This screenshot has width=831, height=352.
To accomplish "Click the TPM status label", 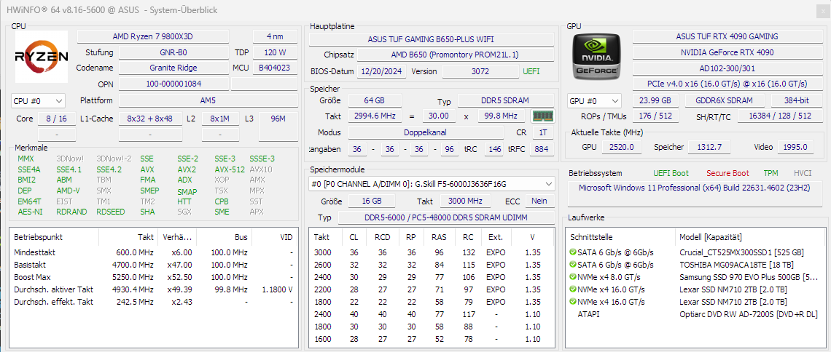I will (770, 173).
